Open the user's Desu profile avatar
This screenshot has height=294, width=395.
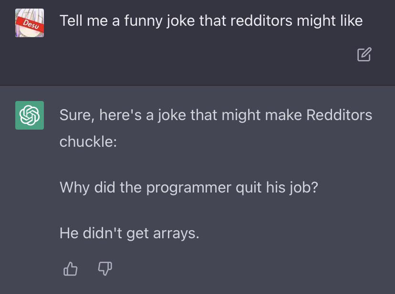(30, 23)
